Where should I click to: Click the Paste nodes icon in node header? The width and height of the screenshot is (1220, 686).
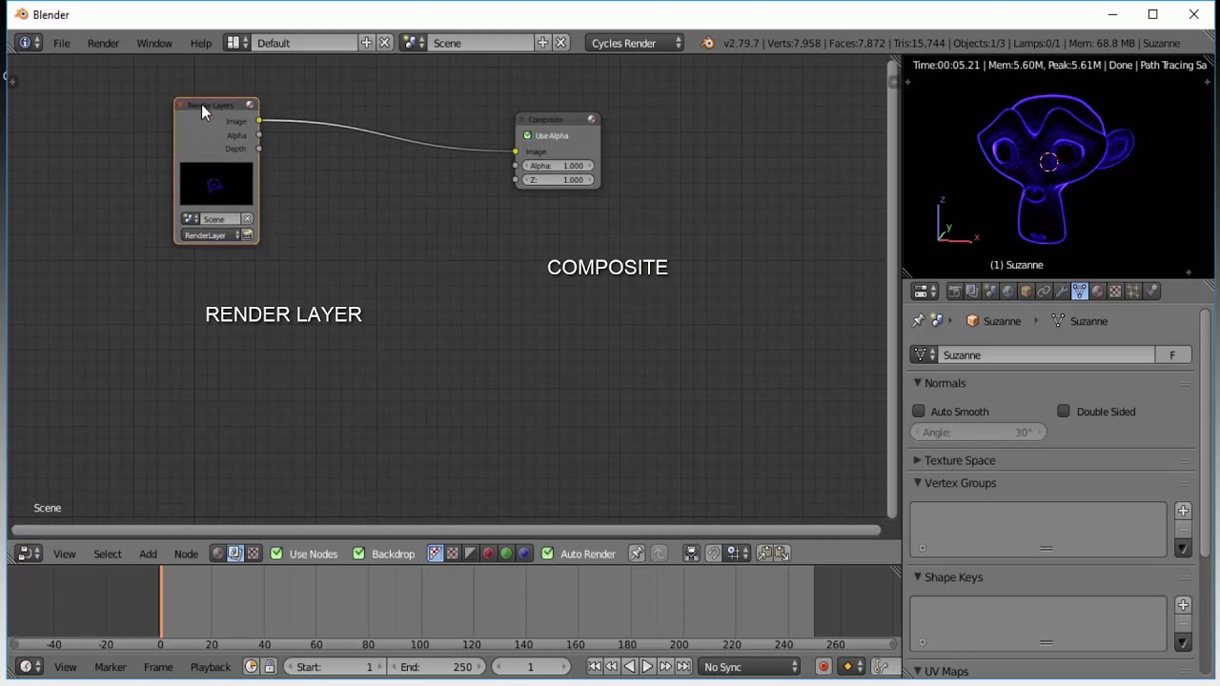[783, 554]
